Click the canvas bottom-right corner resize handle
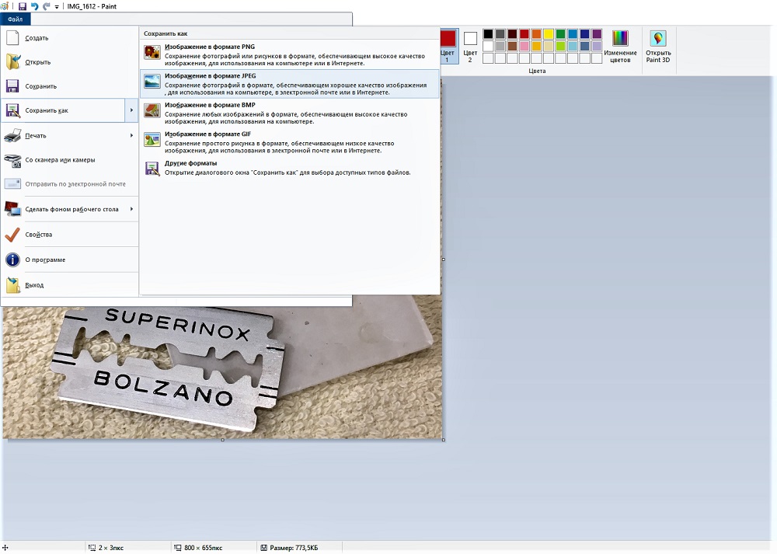Screen dimensions: 777x554 click(x=444, y=440)
